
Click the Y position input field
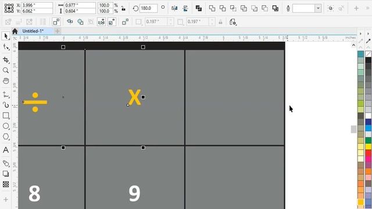[x=37, y=11]
